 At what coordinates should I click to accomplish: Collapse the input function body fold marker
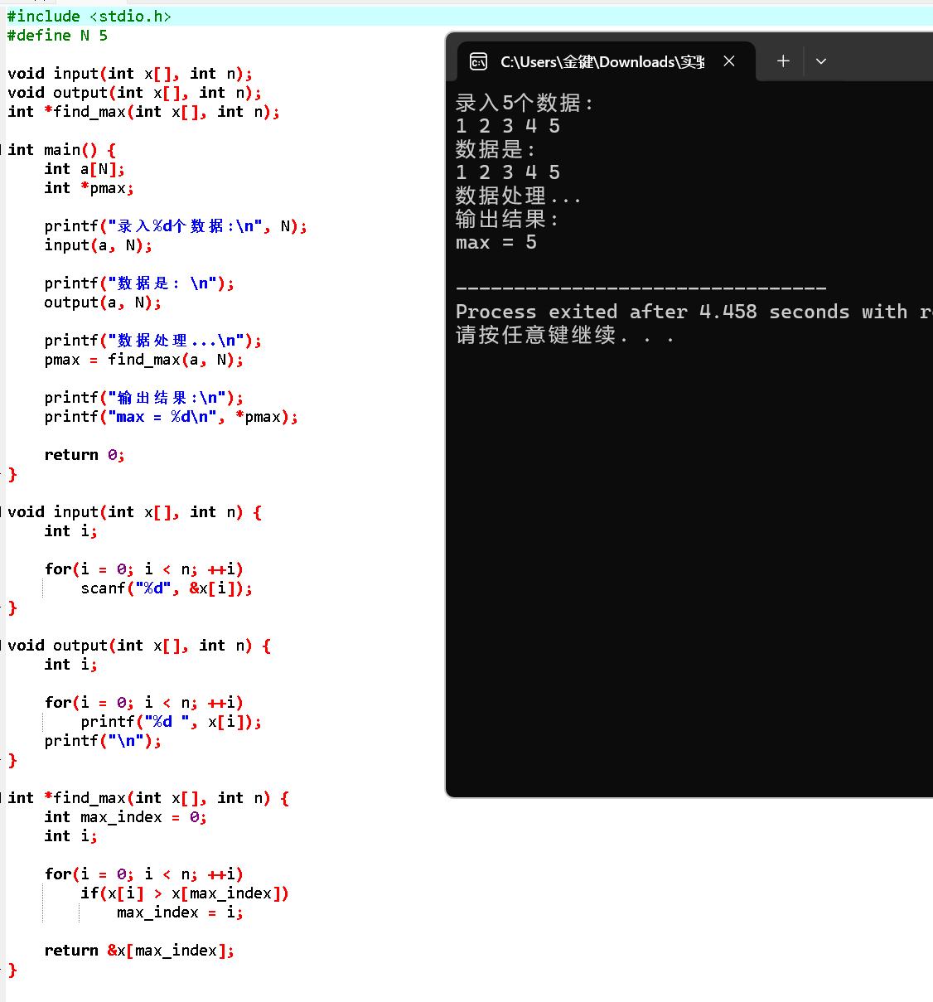(x=2, y=511)
